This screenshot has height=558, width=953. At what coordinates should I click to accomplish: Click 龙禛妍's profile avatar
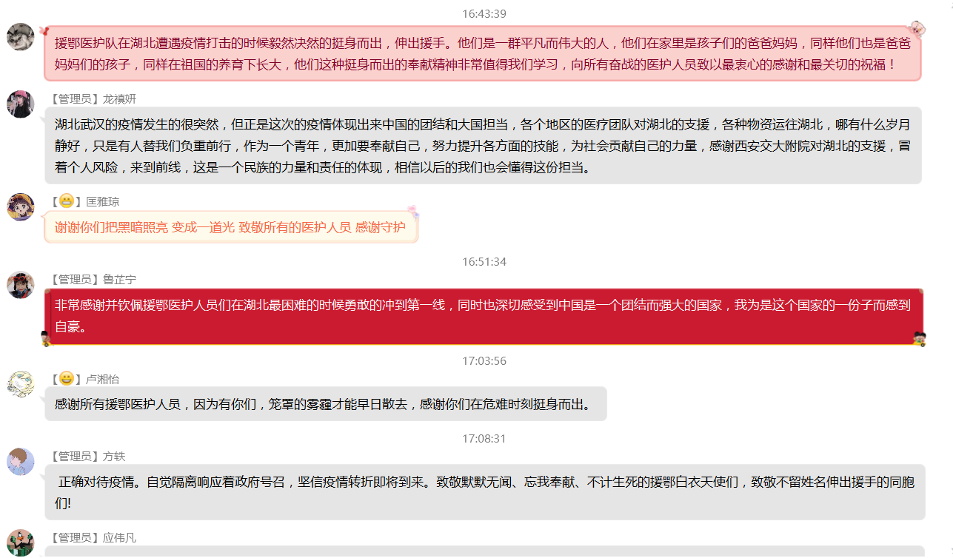click(x=21, y=104)
